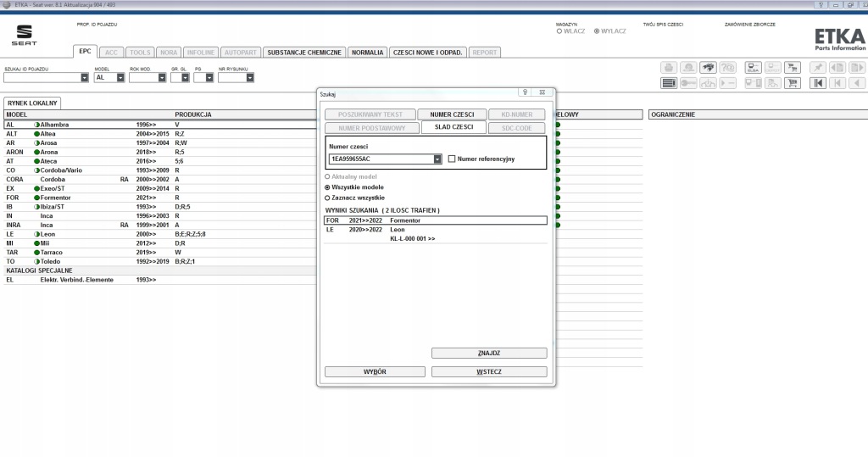The image size is (868, 457).
Task: Open the Numer czesci history dropdown arrow
Action: [437, 159]
